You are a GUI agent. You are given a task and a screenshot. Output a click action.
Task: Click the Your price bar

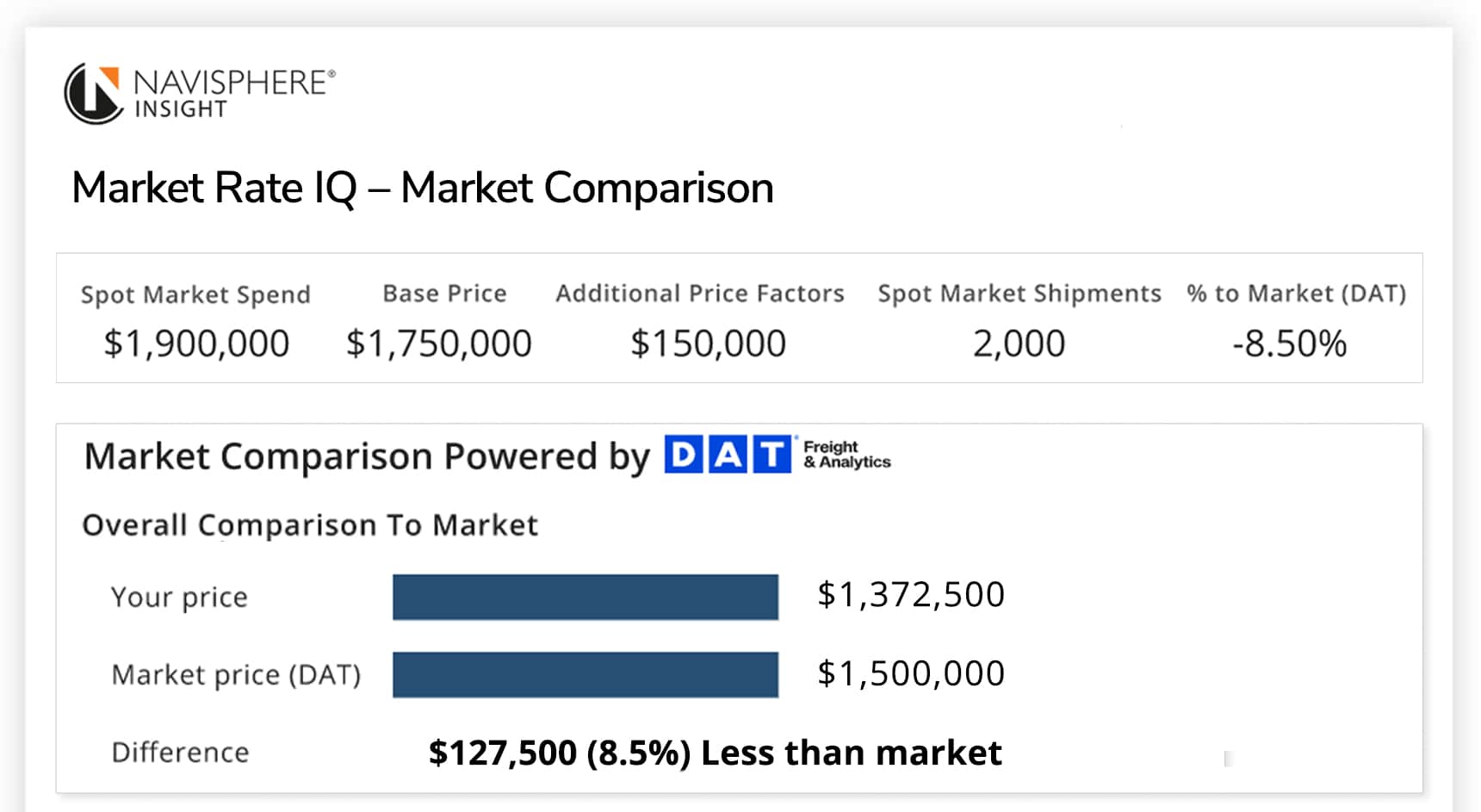586,597
